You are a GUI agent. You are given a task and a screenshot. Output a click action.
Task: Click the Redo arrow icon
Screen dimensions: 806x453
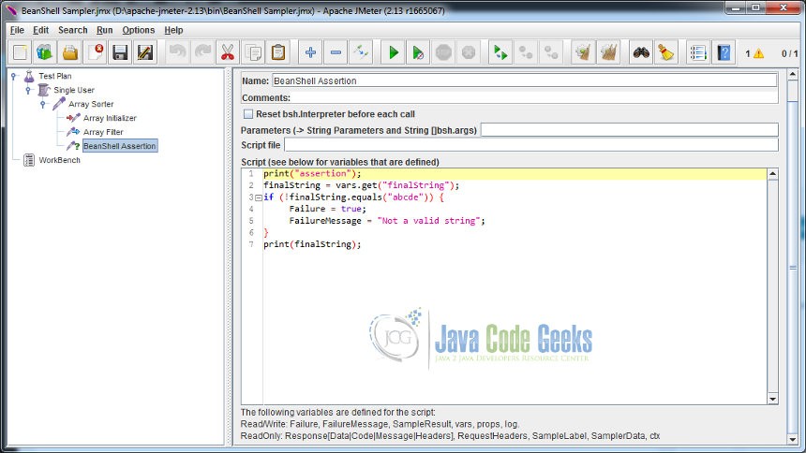pos(202,52)
